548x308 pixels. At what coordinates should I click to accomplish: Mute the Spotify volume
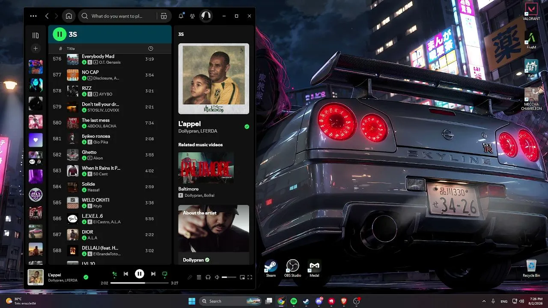[217, 277]
